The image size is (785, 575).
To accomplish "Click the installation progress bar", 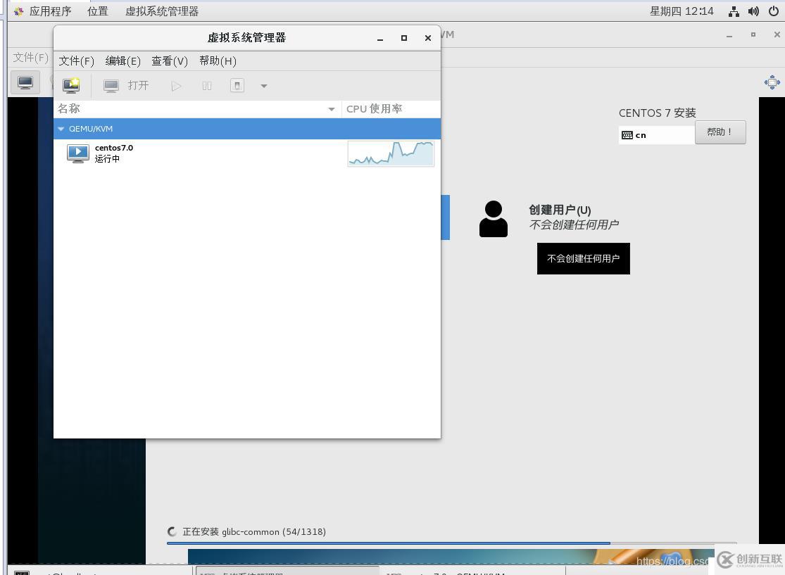I will pyautogui.click(x=451, y=543).
